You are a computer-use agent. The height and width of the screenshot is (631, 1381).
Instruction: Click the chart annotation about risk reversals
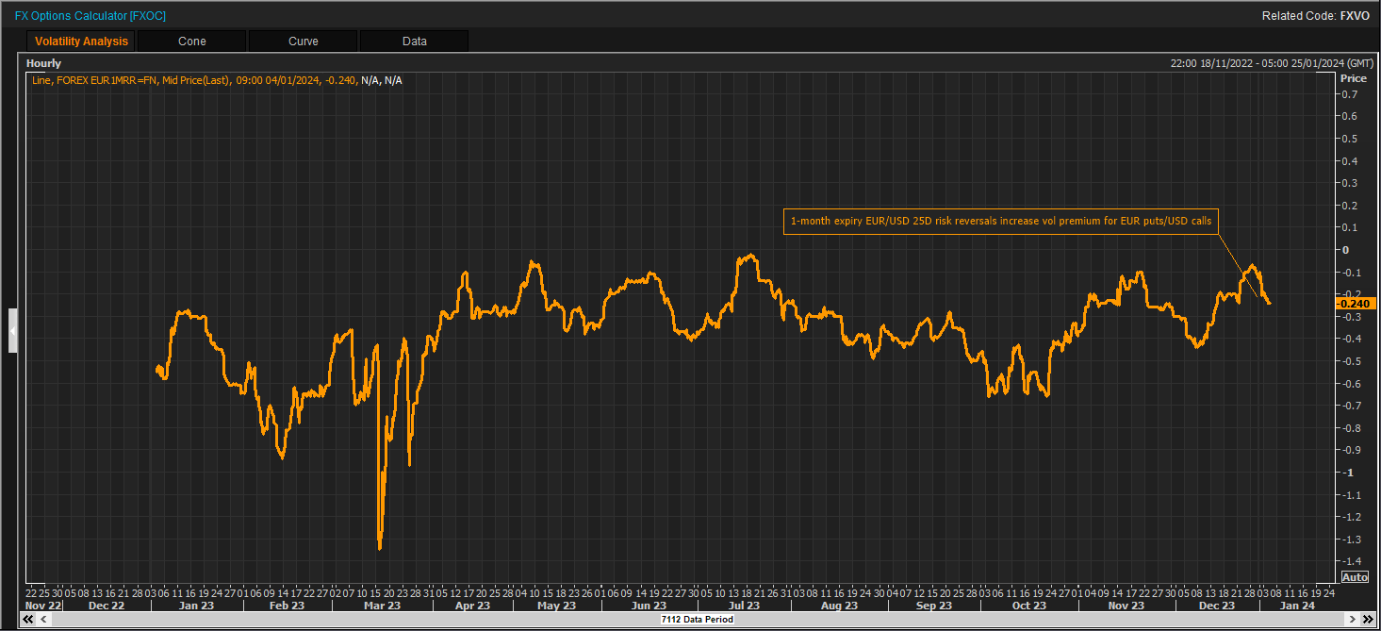[1000, 222]
